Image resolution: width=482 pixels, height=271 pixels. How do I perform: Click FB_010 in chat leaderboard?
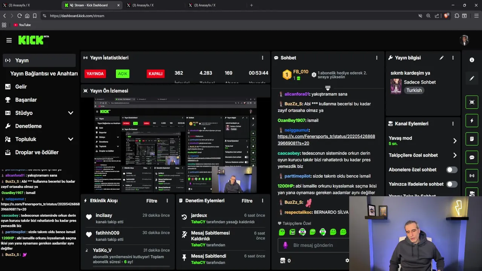coord(300,72)
